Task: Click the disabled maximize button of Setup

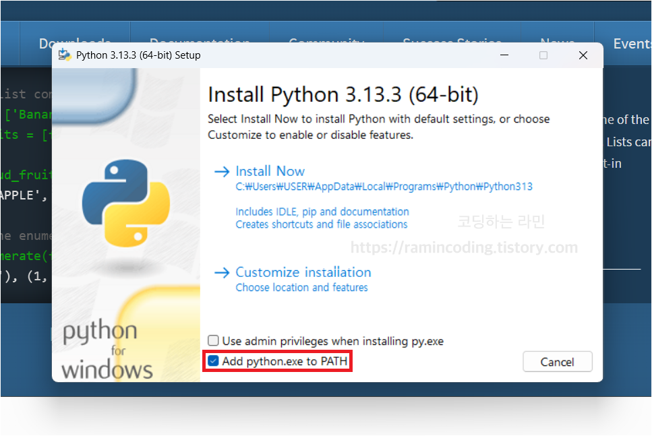Action: (543, 55)
